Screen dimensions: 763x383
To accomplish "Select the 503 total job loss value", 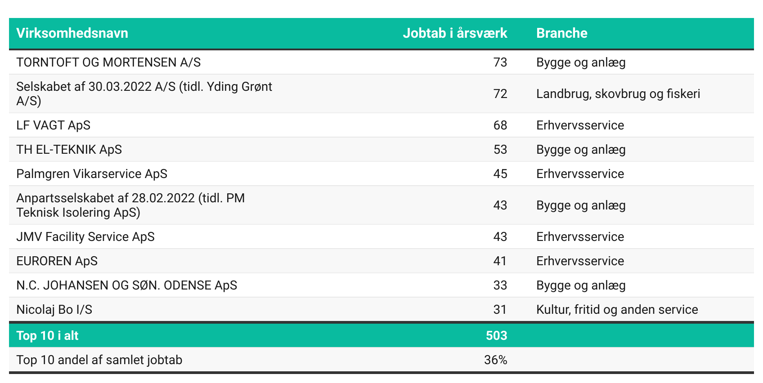I will pos(496,336).
